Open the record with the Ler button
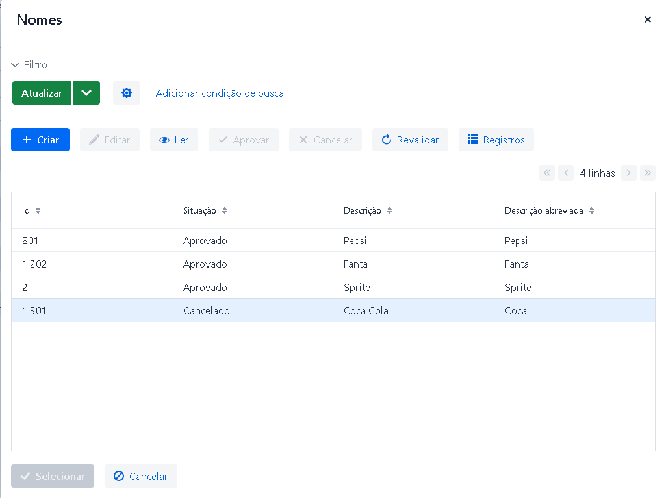 coord(174,140)
